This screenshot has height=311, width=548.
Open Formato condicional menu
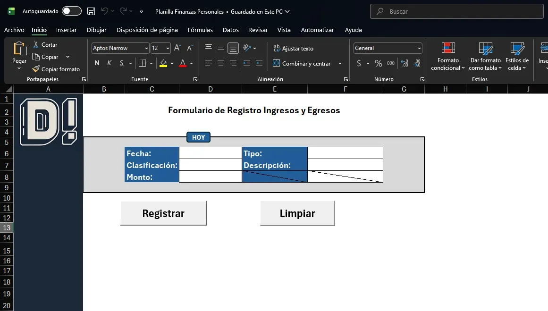pos(447,57)
